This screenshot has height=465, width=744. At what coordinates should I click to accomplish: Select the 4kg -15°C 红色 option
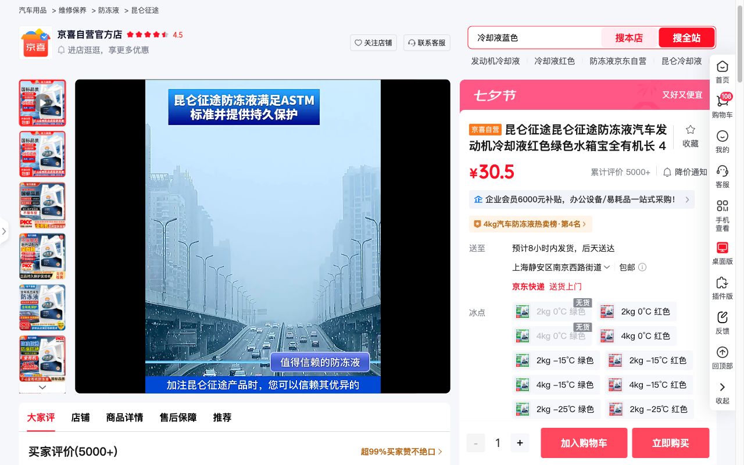[x=649, y=385]
